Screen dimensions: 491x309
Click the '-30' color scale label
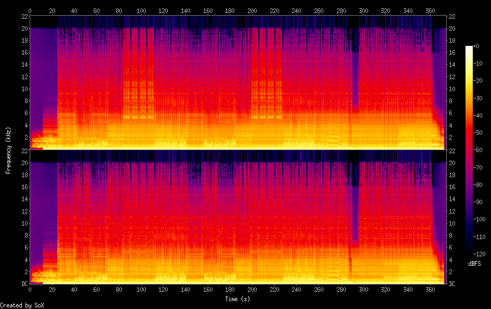pyautogui.click(x=478, y=98)
